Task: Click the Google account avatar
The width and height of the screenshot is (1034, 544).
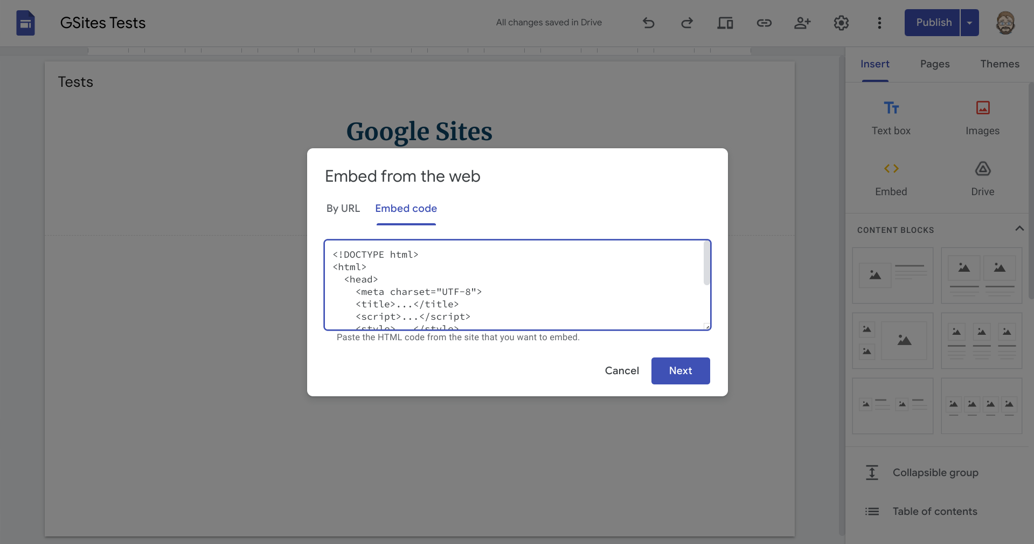Action: pyautogui.click(x=1005, y=23)
